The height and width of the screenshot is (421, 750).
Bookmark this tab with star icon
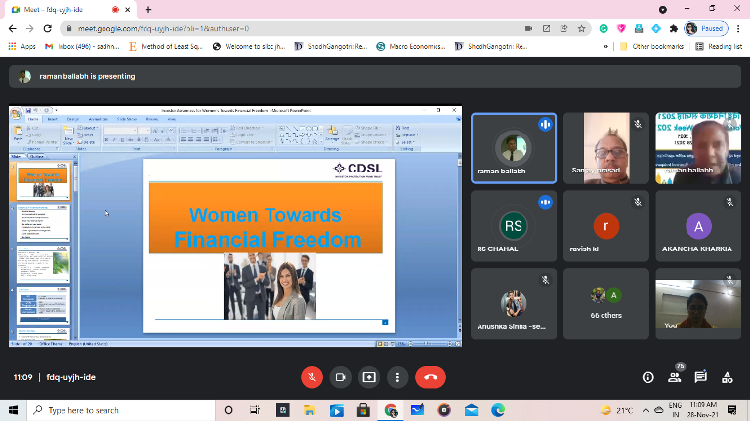(x=582, y=28)
